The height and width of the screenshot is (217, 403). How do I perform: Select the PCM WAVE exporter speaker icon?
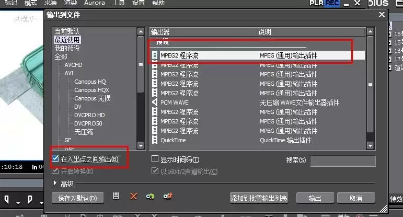click(155, 102)
